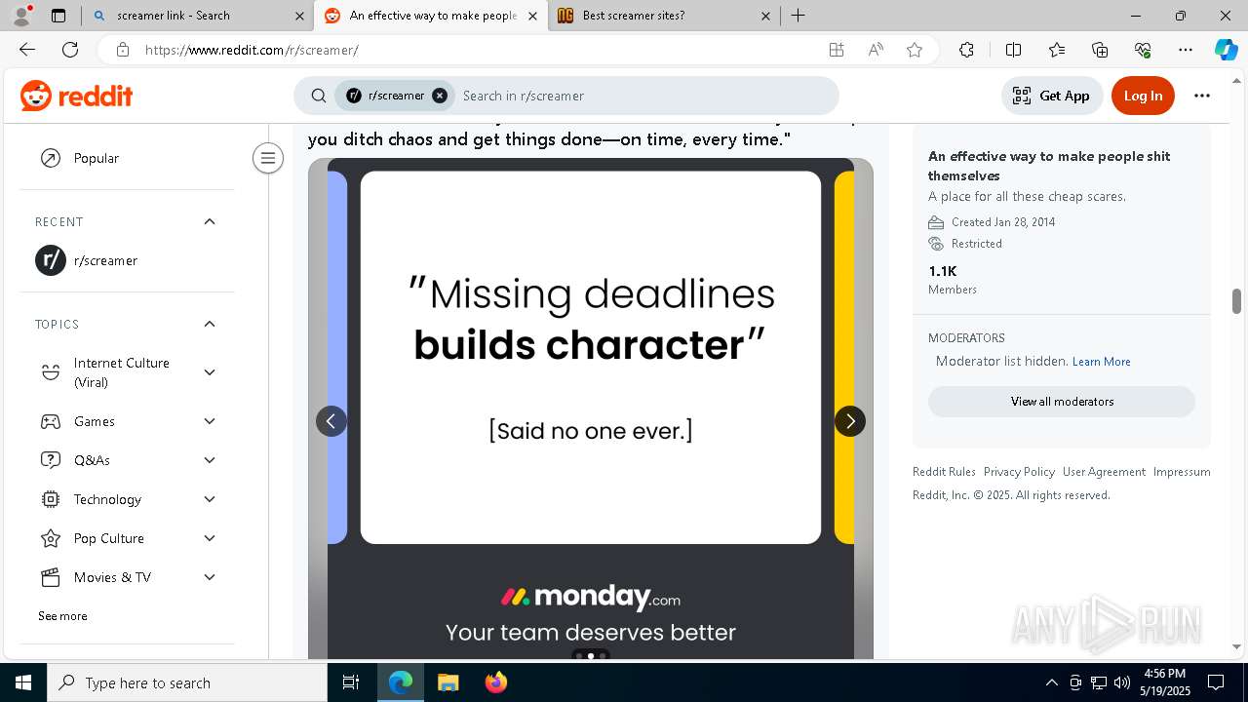Toggle split screen view

coord(1013,50)
